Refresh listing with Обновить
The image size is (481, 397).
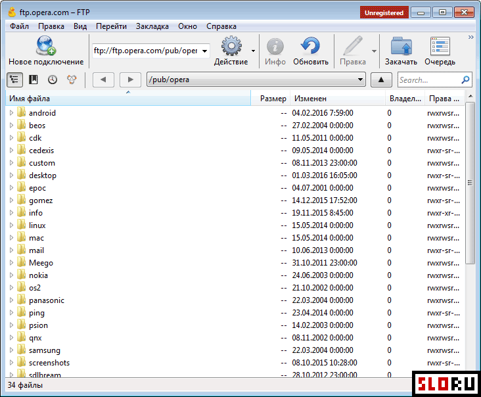pyautogui.click(x=310, y=51)
